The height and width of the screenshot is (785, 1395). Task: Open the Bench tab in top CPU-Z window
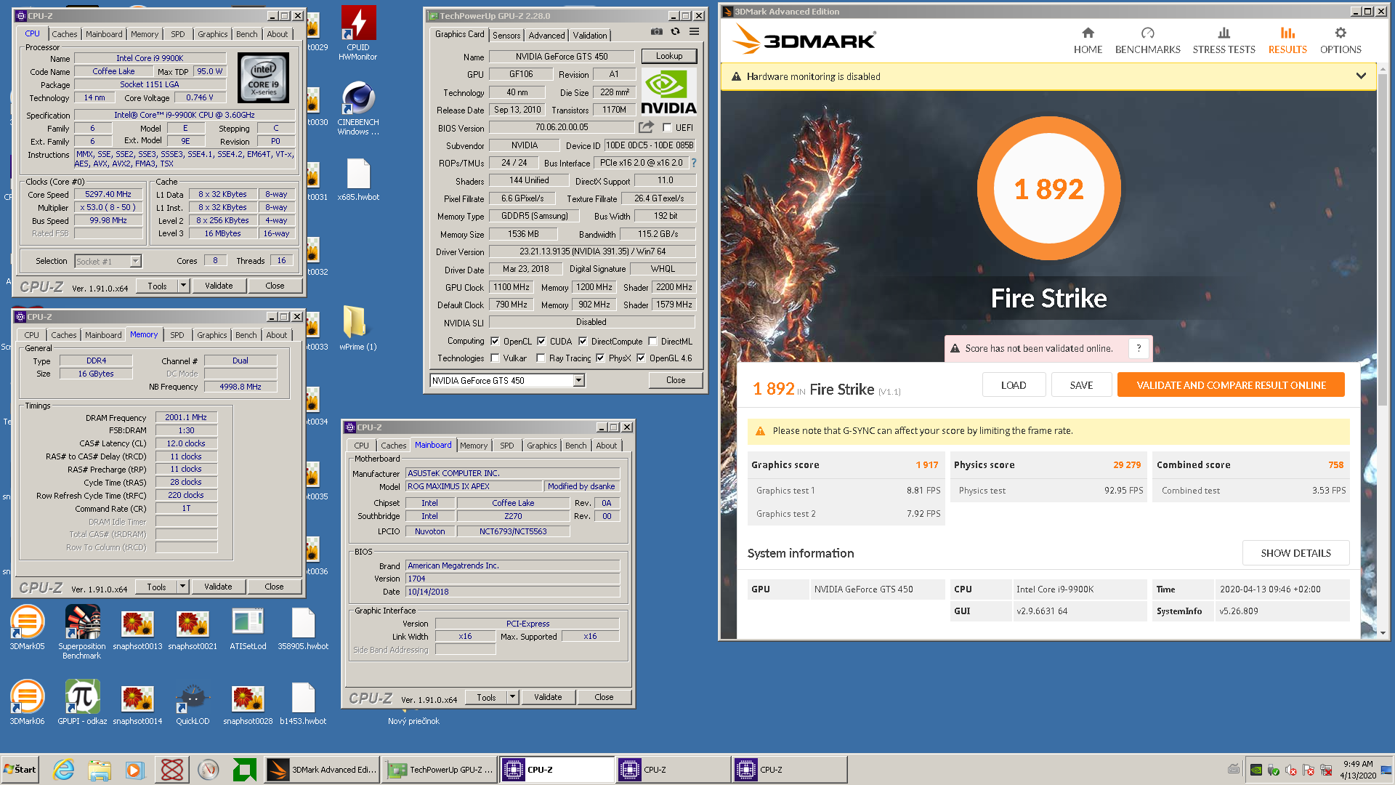point(247,34)
